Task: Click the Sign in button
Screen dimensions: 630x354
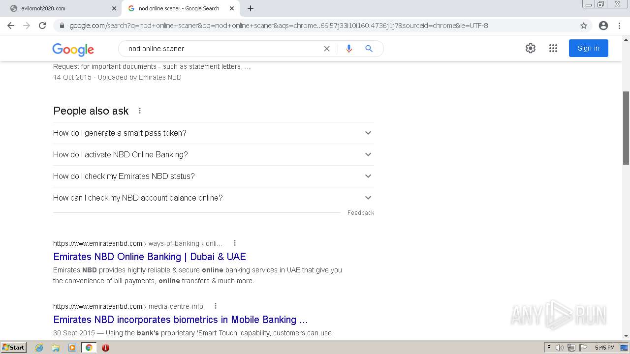Action: pyautogui.click(x=589, y=48)
